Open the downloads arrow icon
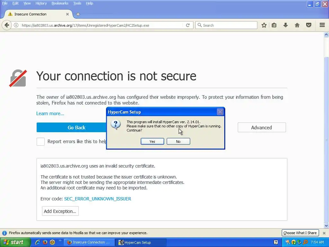Screen dimensions: 329x247 coord(286,25)
